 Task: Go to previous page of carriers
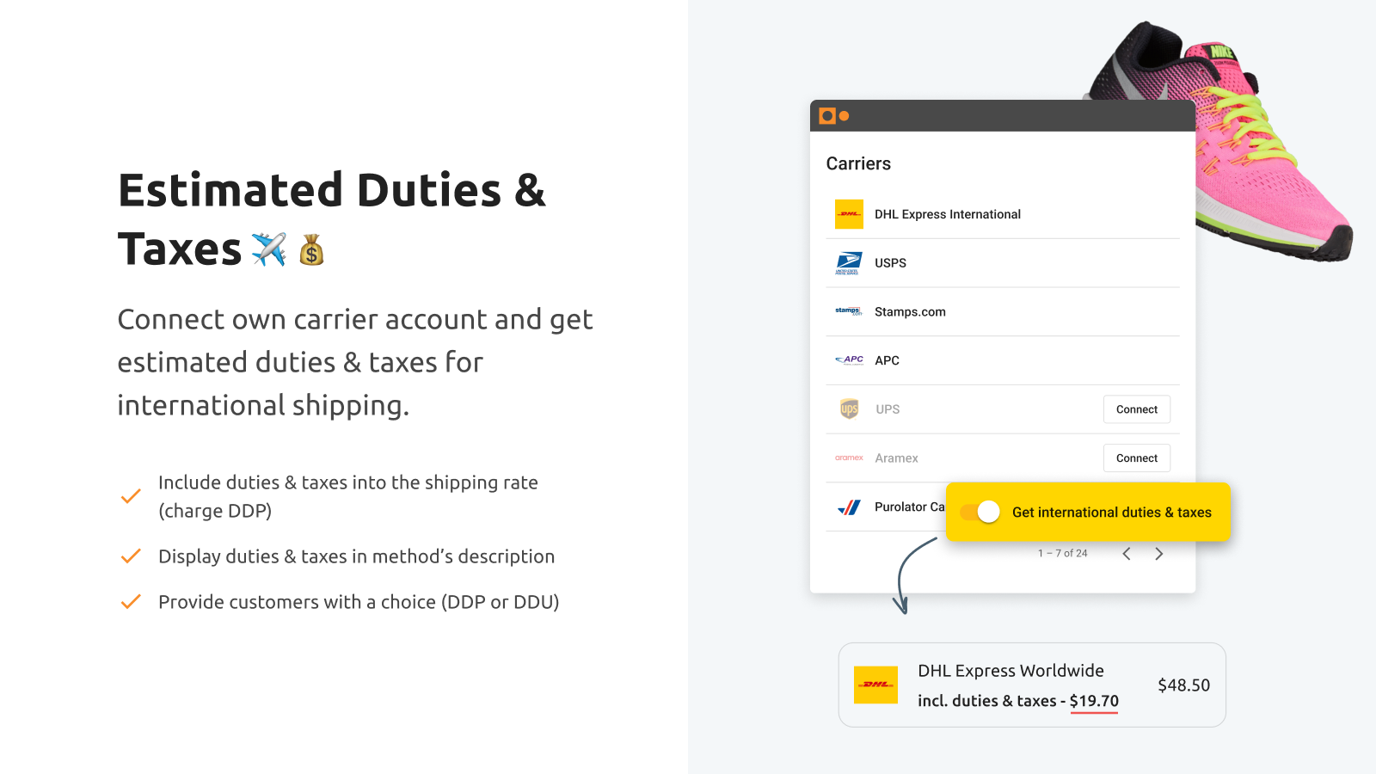[x=1127, y=554]
